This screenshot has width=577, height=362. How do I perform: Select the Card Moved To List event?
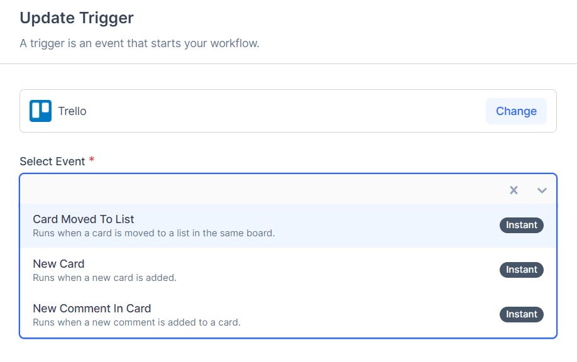point(84,219)
